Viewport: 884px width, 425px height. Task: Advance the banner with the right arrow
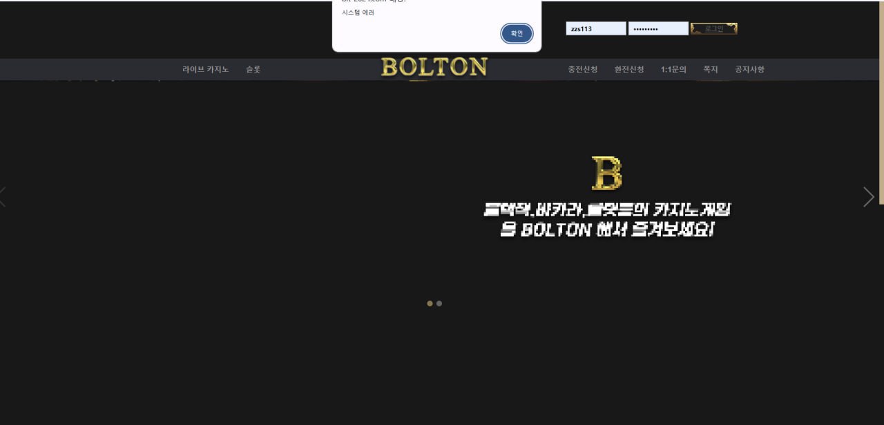point(868,197)
